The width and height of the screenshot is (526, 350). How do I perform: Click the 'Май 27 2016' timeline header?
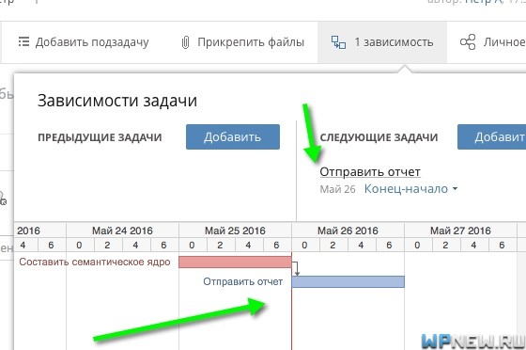(x=460, y=231)
